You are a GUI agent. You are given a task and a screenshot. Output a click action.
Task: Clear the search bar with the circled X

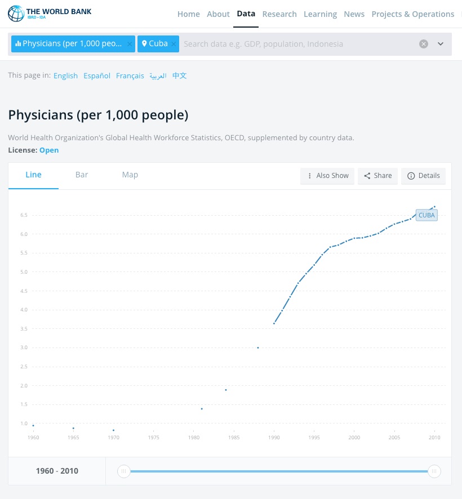(424, 44)
